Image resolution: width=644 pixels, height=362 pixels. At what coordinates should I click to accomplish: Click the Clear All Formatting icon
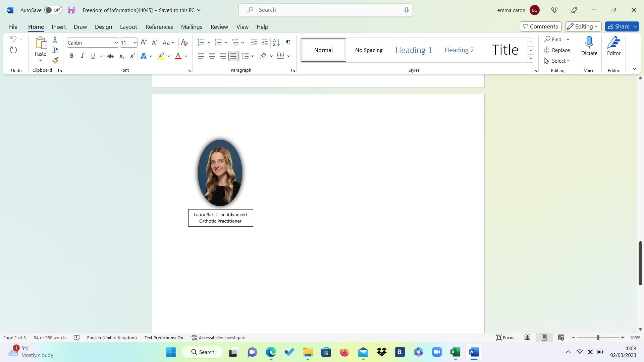pos(184,43)
